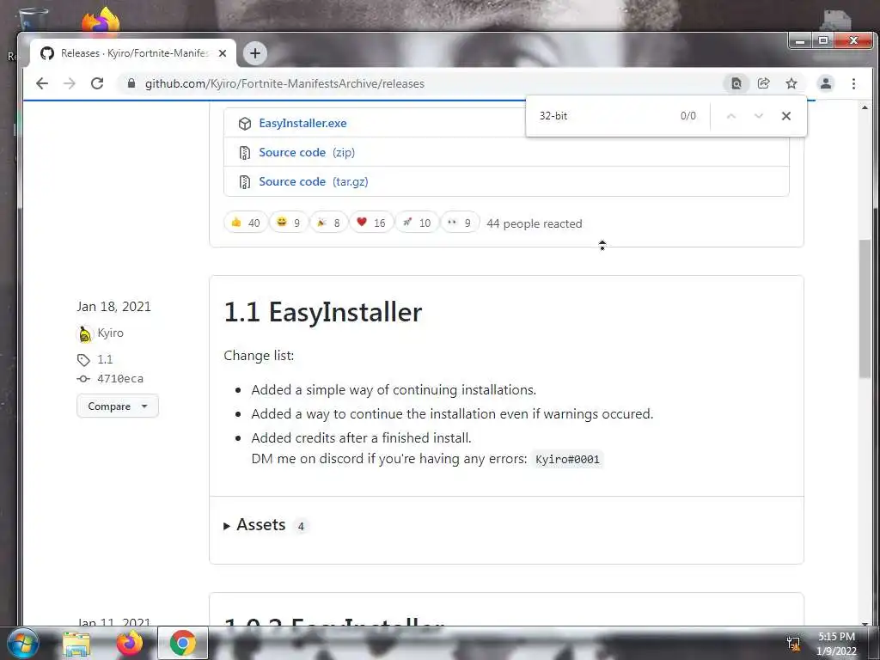
Task: Click the network tray icon
Action: pyautogui.click(x=793, y=643)
